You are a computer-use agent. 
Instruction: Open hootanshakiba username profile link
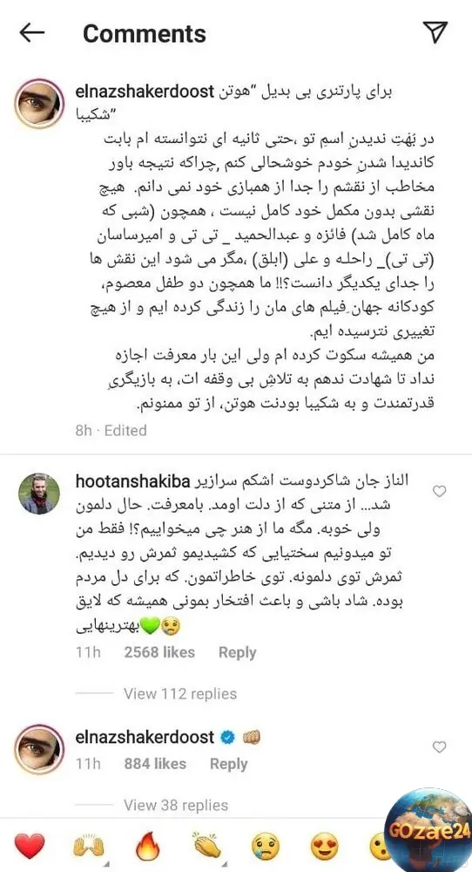coord(132,481)
